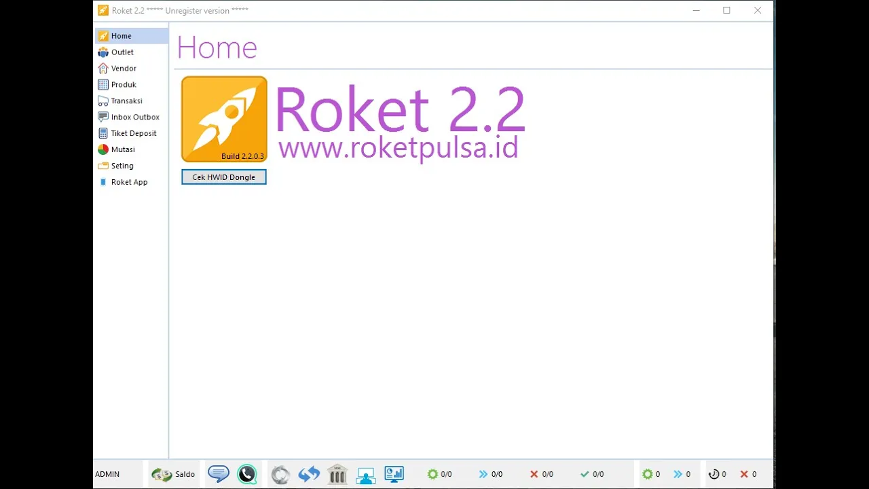Click the red X 0/0 indicator

pos(541,474)
